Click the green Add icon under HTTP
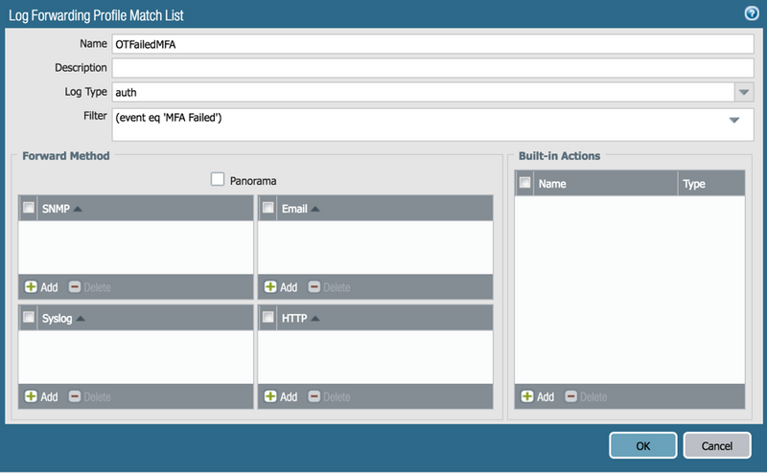The width and height of the screenshot is (767, 473). (x=270, y=396)
